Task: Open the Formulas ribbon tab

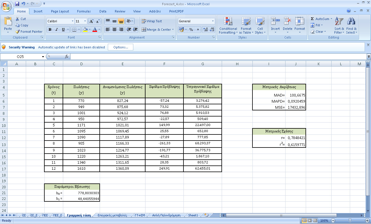Action: [x=84, y=11]
